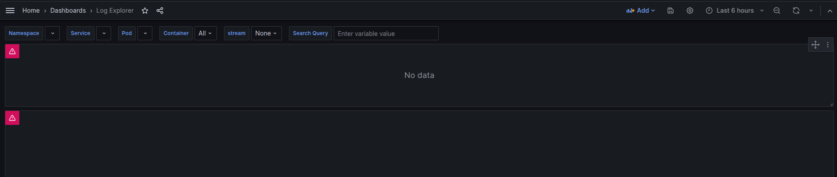This screenshot has width=837, height=177.
Task: Click the panel move handle icon
Action: tap(815, 45)
